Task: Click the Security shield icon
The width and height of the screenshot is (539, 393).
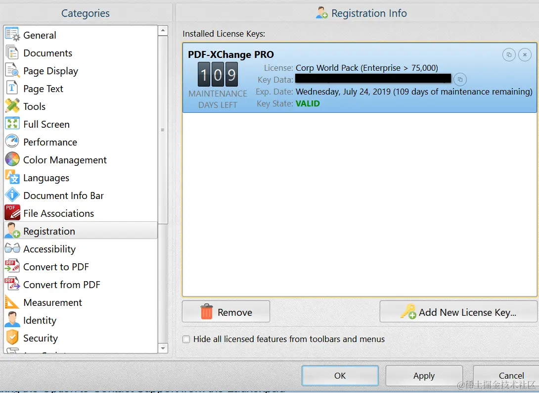Action: pyautogui.click(x=12, y=338)
